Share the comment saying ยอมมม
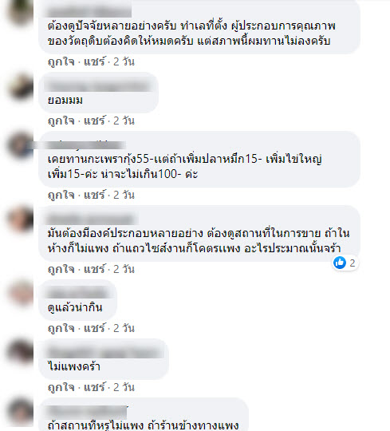This screenshot has width=390, height=431. click(x=94, y=121)
